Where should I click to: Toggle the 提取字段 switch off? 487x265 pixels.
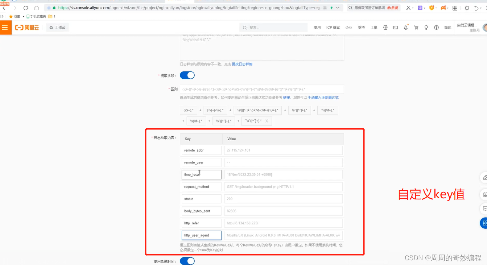click(x=187, y=75)
